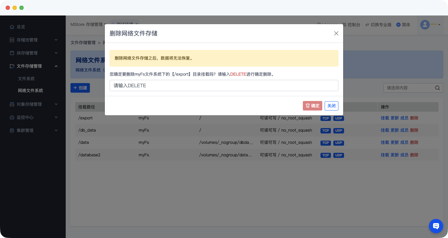The width and height of the screenshot is (448, 238).
Task: Close the delete dialog with X
Action: (x=336, y=33)
